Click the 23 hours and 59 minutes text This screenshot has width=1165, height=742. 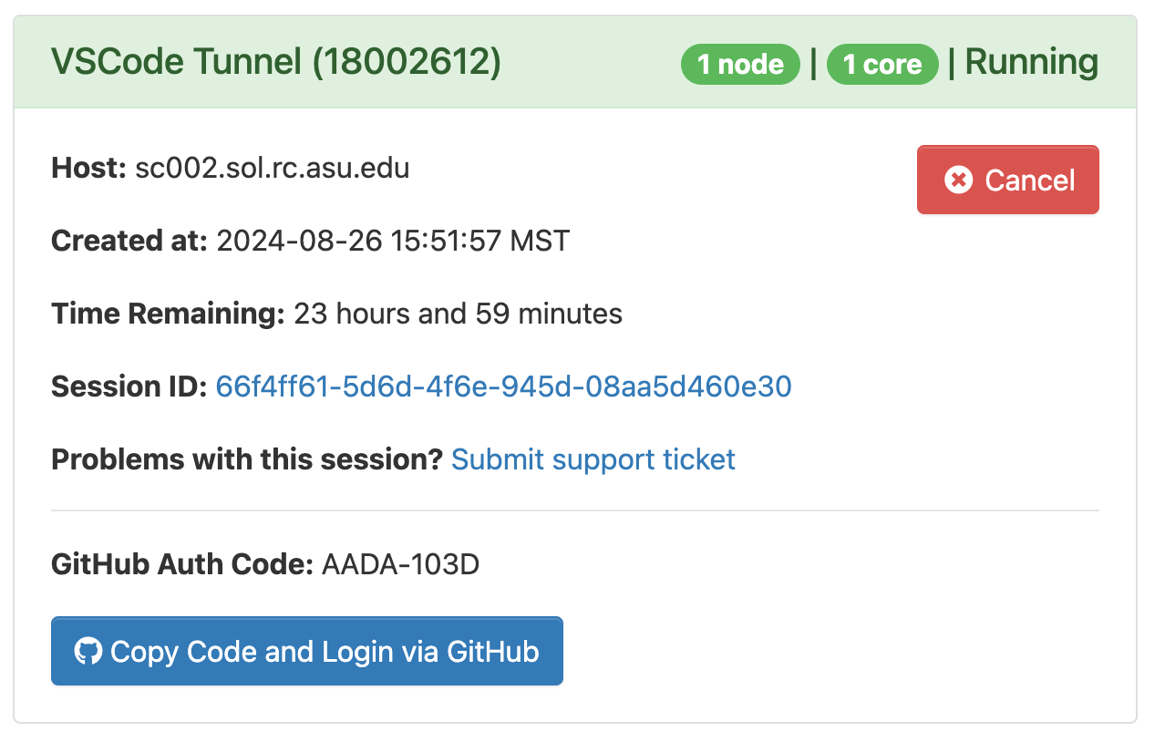pyautogui.click(x=458, y=314)
